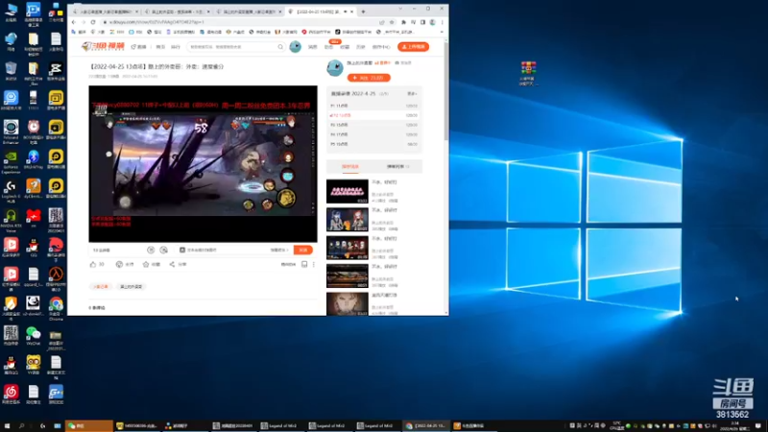
Task: Open the orange-highlighted WeChat taskbar item
Action: (x=89, y=426)
